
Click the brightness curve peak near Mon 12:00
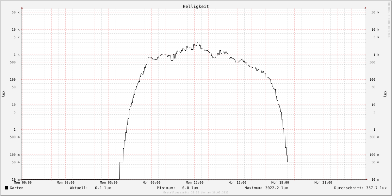pyautogui.click(x=197, y=43)
